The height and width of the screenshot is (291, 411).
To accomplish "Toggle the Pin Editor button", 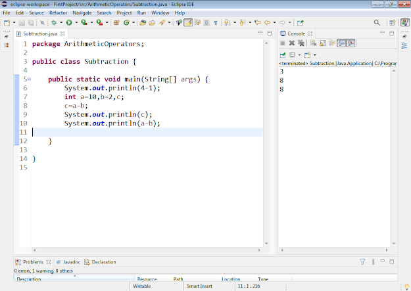I will (x=301, y=23).
